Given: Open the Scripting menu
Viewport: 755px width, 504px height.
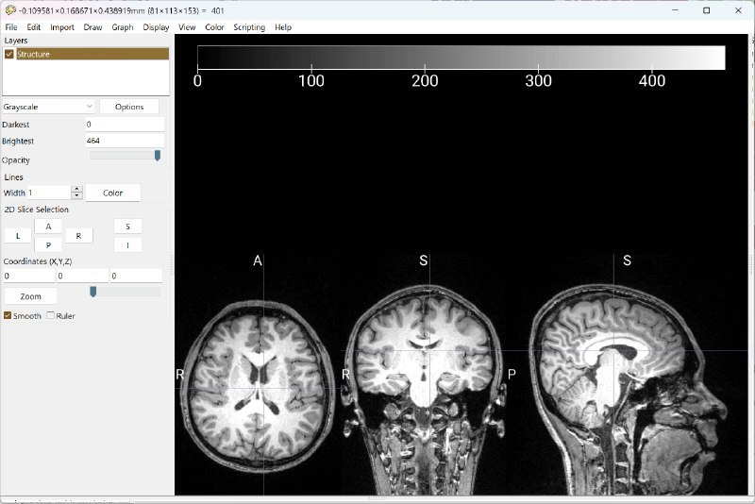Looking at the screenshot, I should click(249, 27).
